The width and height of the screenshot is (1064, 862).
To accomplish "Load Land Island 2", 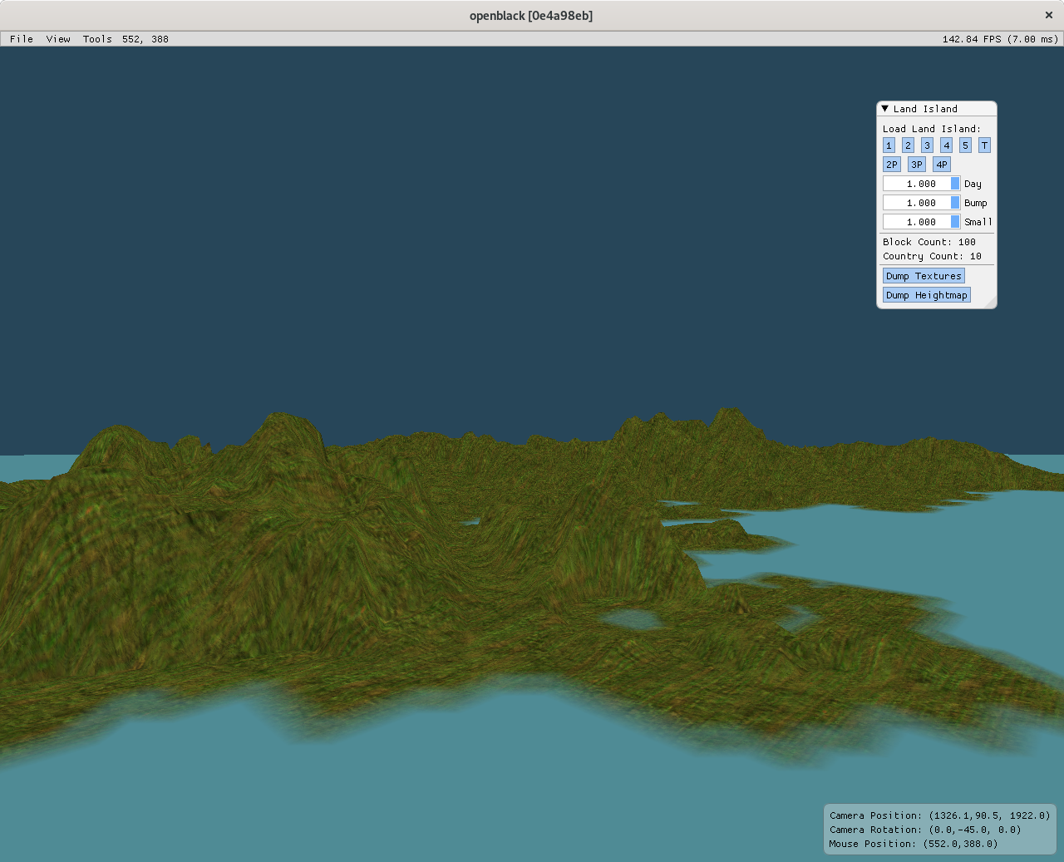I will (x=908, y=145).
